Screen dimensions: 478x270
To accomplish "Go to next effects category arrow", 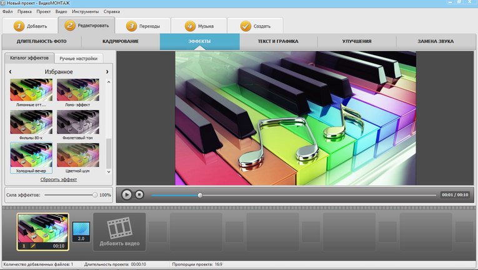I will tap(107, 72).
